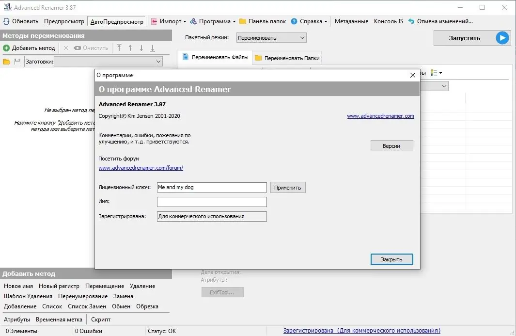Open the advancedrenamer forum link
The image size is (516, 336).
pyautogui.click(x=141, y=167)
